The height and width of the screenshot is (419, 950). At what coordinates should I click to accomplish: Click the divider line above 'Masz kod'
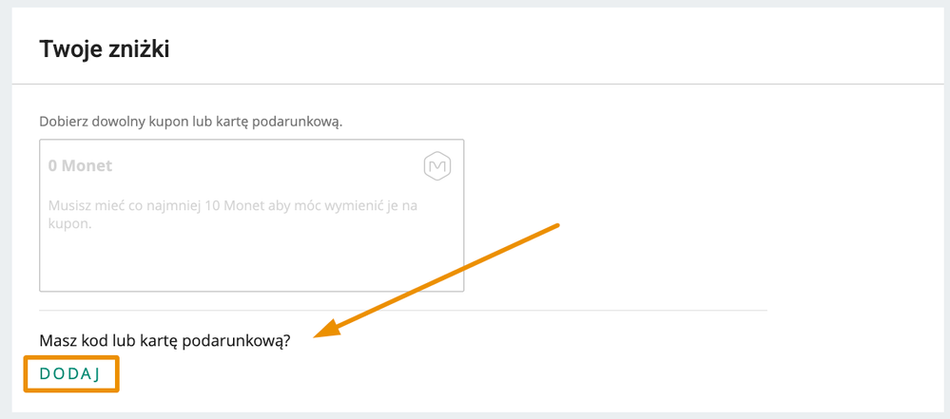point(403,310)
